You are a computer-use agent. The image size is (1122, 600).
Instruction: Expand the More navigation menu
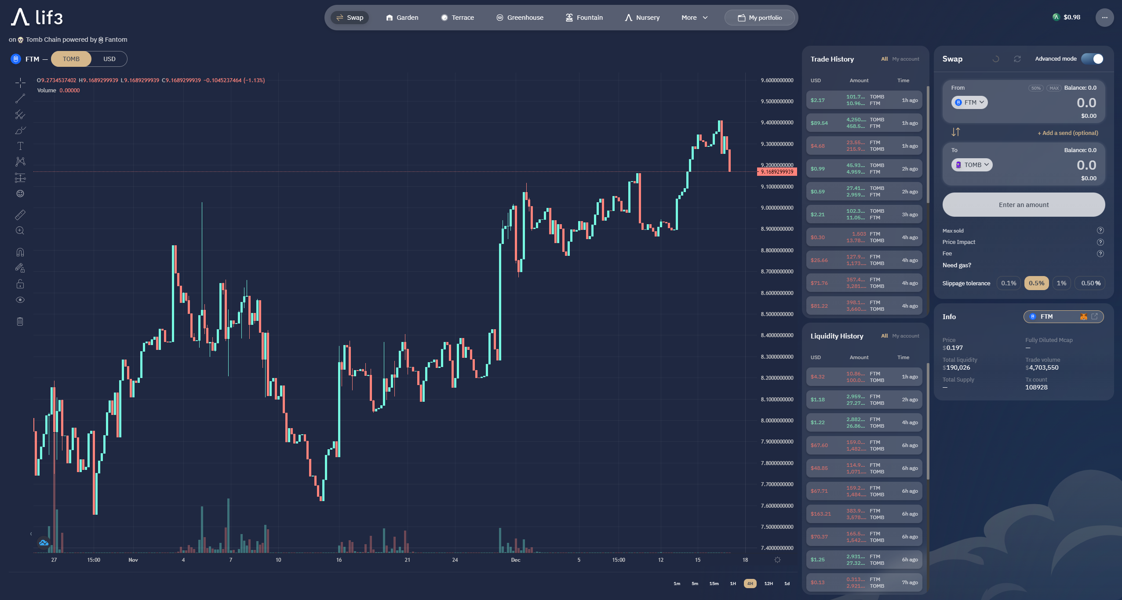pyautogui.click(x=694, y=18)
